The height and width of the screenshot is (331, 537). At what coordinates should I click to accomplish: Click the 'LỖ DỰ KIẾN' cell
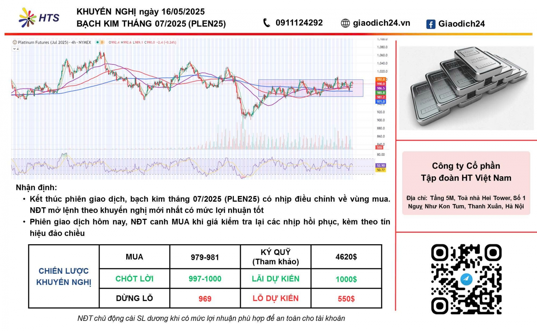pos(276,298)
